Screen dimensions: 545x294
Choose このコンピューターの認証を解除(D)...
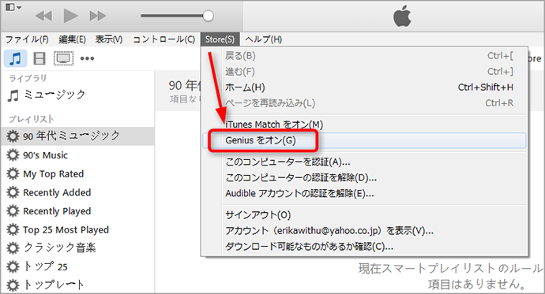(364, 178)
